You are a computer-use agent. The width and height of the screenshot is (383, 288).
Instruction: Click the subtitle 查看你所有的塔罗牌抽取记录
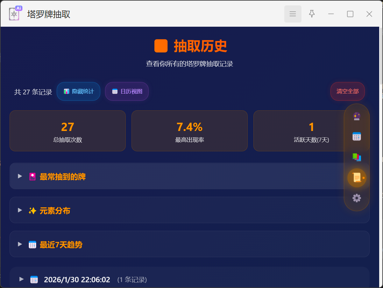(189, 64)
